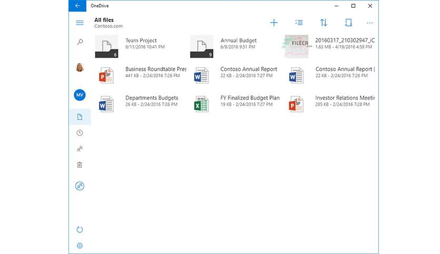
Task: Maximize the OneDrive window
Action: 353,6
